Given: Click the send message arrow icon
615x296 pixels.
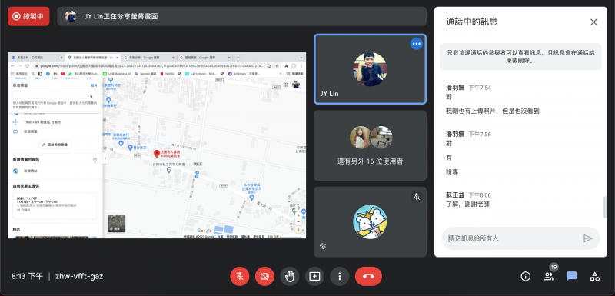Looking at the screenshot, I should click(x=587, y=238).
